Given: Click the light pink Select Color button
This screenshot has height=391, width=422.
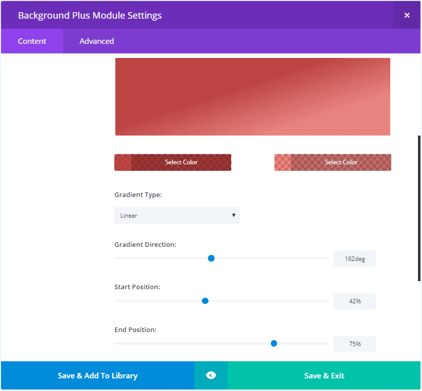Looking at the screenshot, I should tap(341, 162).
